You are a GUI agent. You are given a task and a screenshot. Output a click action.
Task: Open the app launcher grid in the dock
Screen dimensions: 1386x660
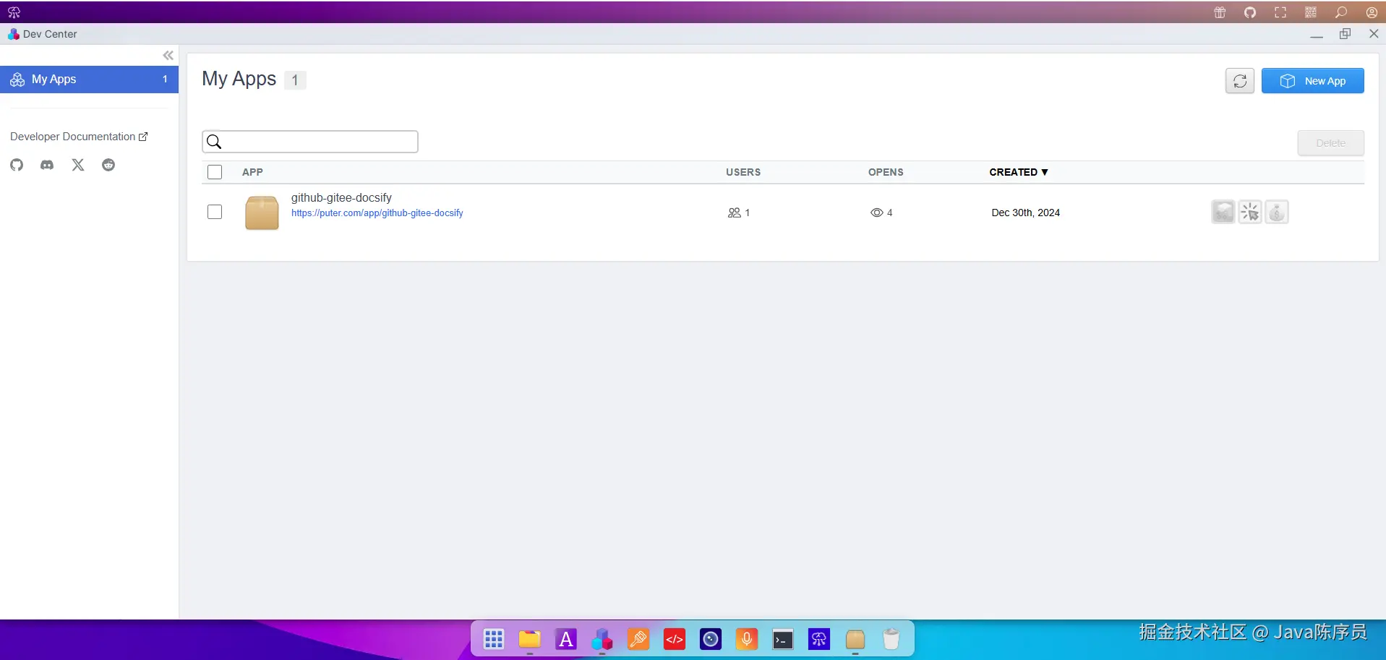pyautogui.click(x=494, y=639)
